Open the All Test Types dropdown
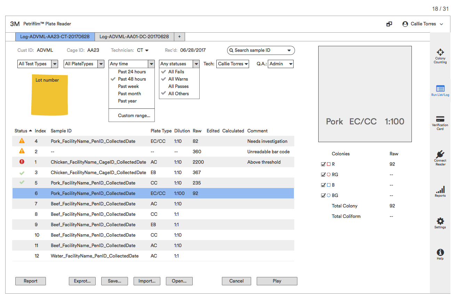The height and width of the screenshot is (302, 456). 38,64
